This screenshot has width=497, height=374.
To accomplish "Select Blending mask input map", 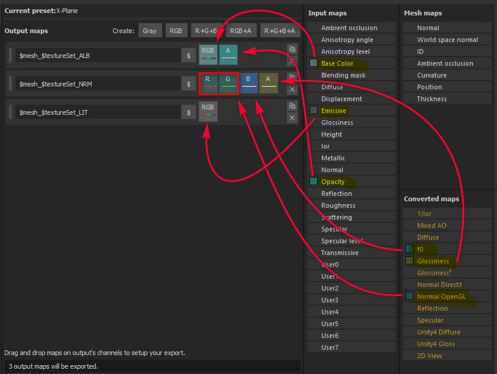I will coord(351,75).
